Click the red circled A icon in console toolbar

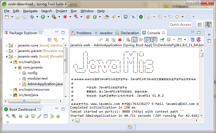[199, 40]
